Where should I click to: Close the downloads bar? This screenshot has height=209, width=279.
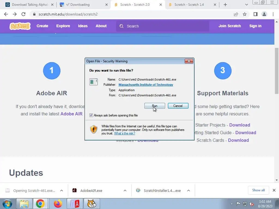tap(274, 190)
